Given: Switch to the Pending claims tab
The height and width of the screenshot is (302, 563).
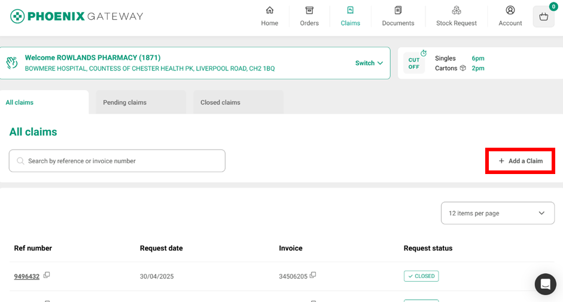Looking at the screenshot, I should pos(124,102).
